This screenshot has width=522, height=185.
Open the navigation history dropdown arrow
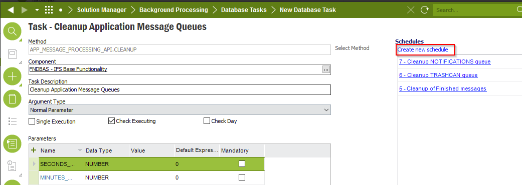pyautogui.click(x=37, y=10)
